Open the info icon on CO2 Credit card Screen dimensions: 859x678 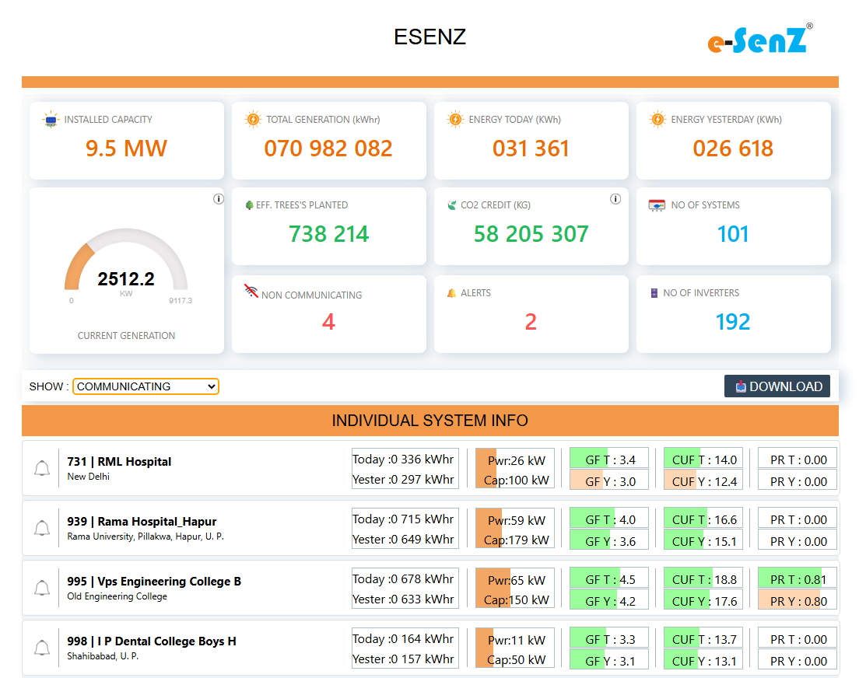615,199
